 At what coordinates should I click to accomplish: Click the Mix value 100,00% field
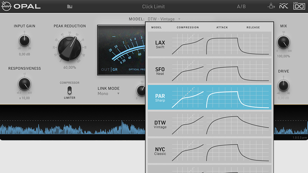[x=283, y=56]
